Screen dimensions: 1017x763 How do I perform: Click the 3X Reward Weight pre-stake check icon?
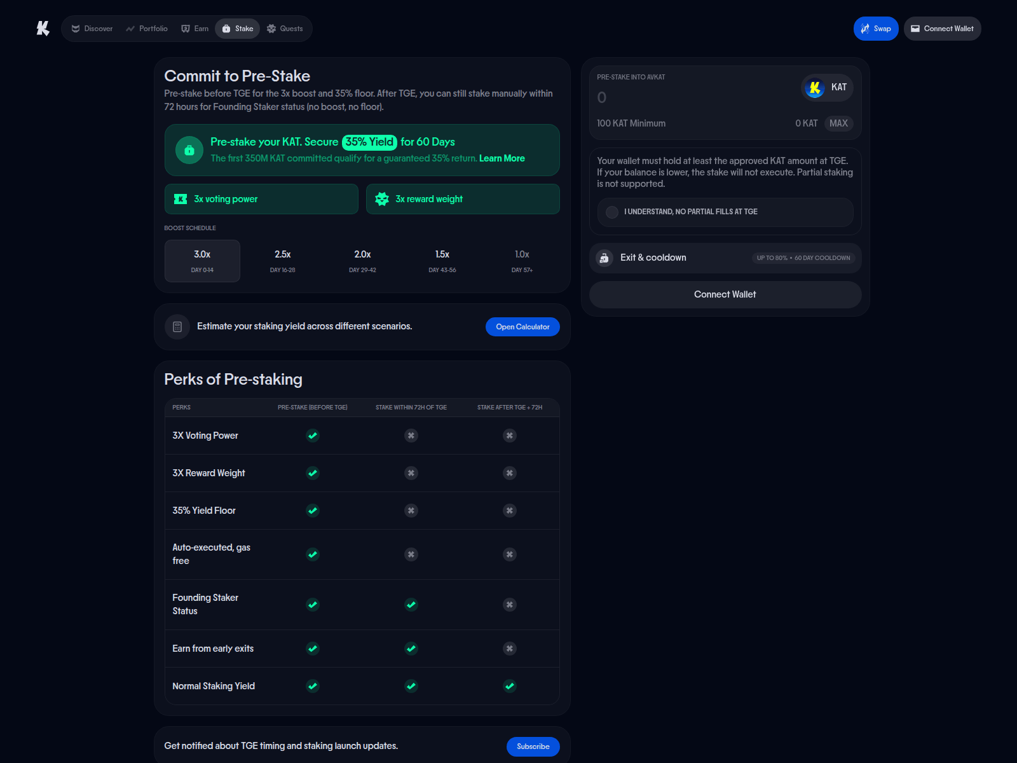pos(313,473)
